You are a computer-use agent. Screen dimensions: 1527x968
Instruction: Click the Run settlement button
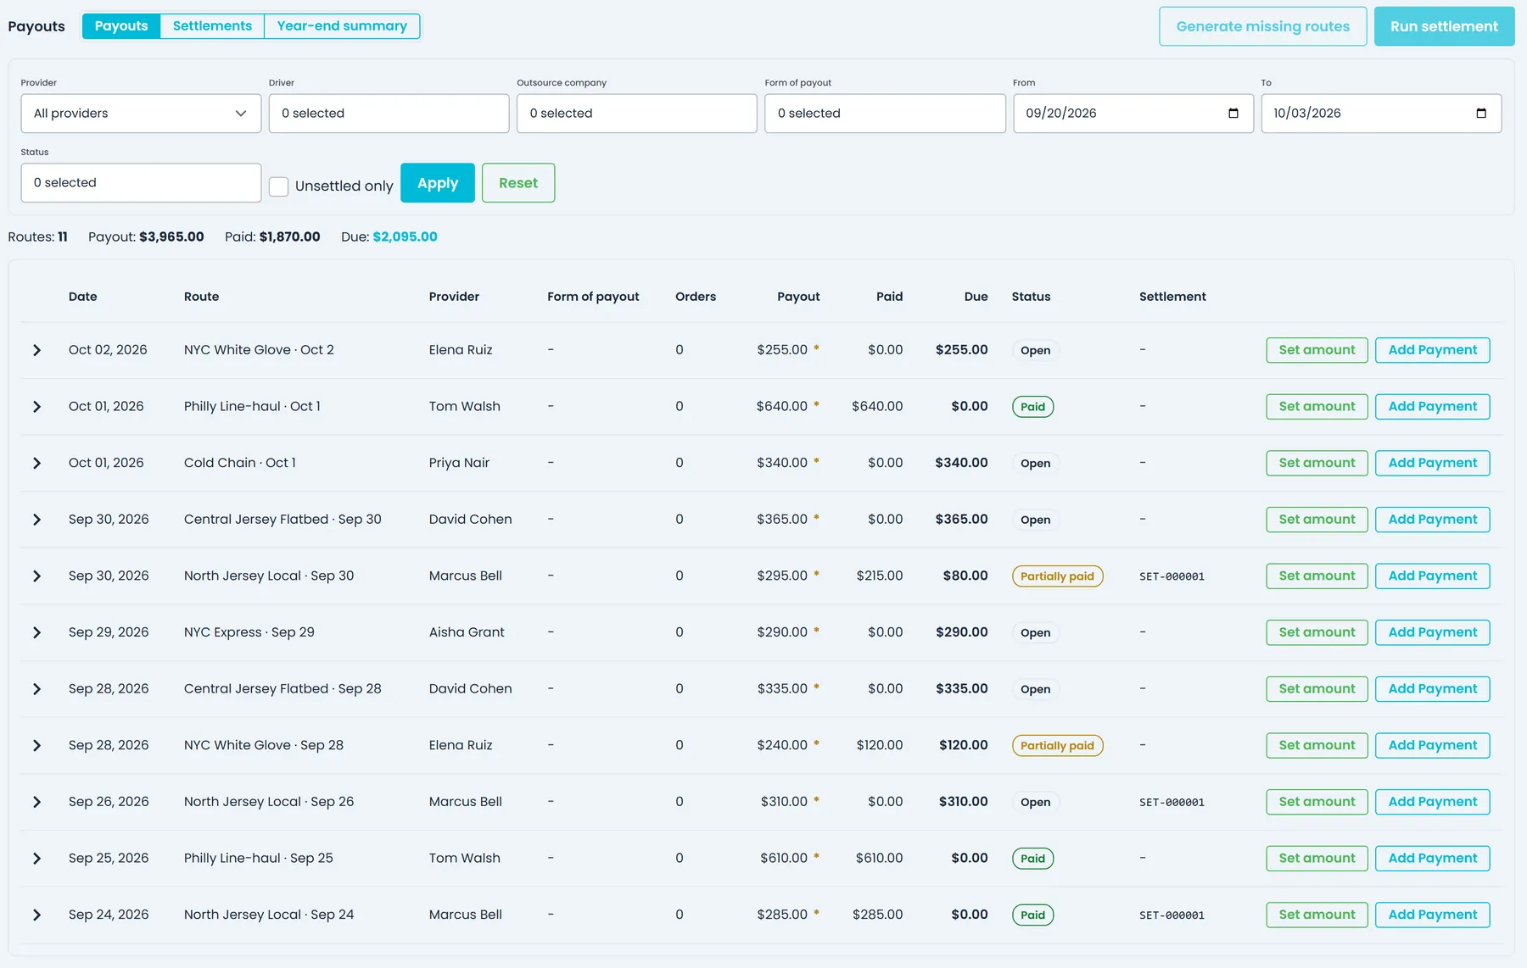(x=1444, y=26)
